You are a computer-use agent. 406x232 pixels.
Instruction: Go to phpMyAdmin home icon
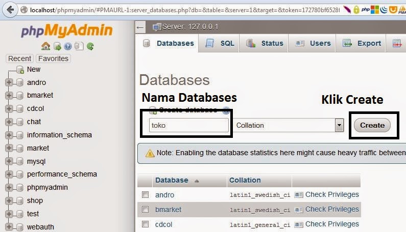click(x=46, y=46)
